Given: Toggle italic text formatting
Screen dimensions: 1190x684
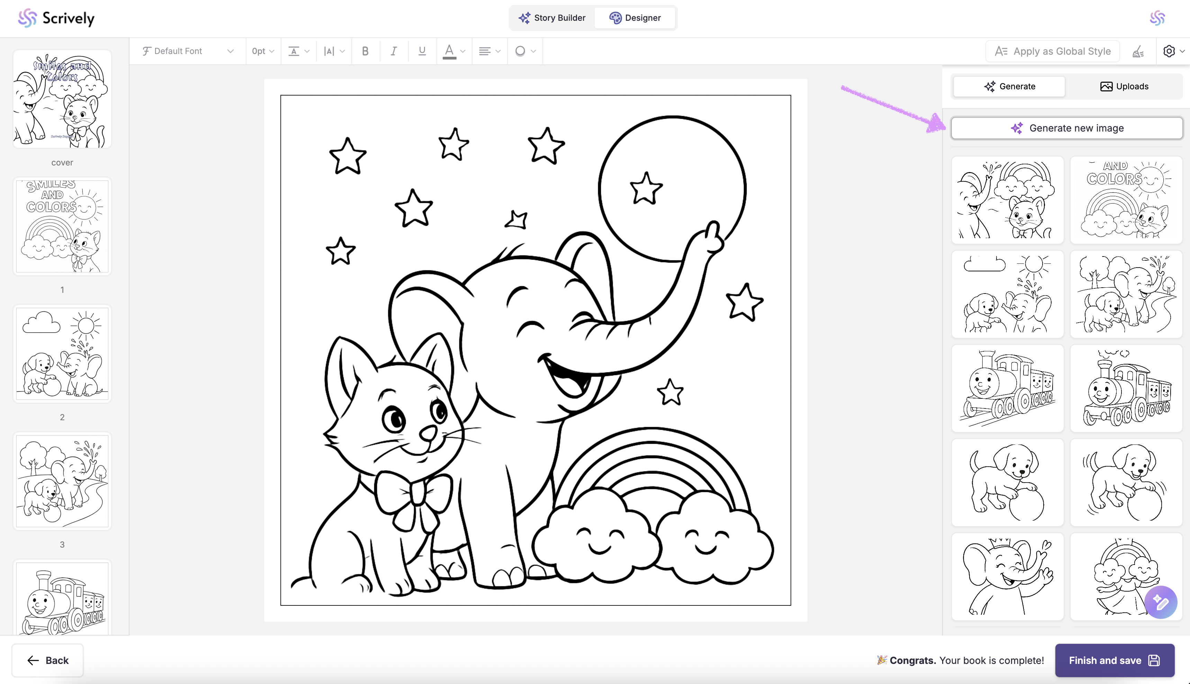Looking at the screenshot, I should (394, 51).
